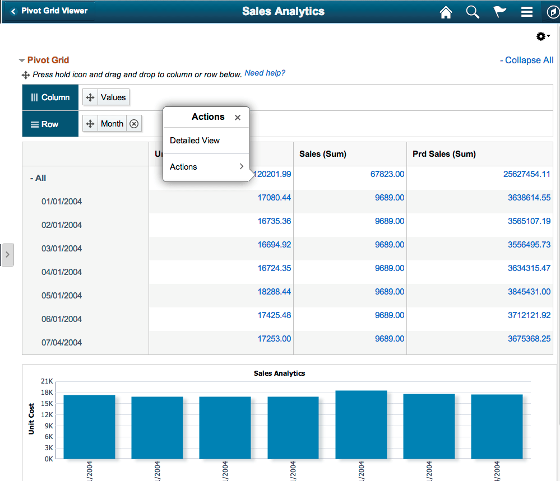This screenshot has width=560, height=481.
Task: Choose Actions in the popup menu
Action: (x=183, y=166)
